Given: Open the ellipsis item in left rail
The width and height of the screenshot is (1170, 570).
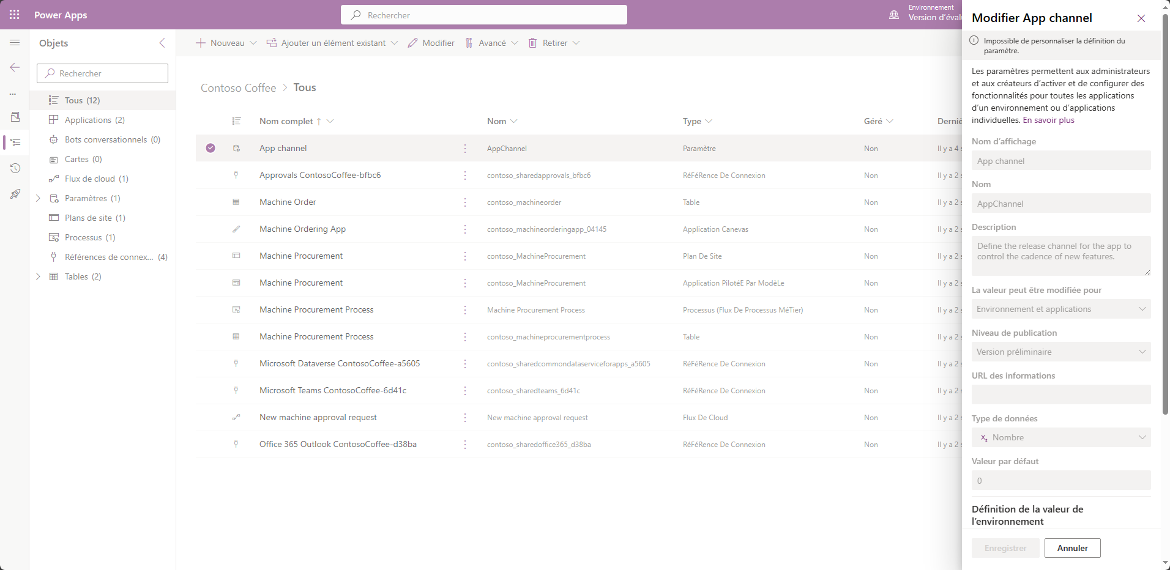Looking at the screenshot, I should pyautogui.click(x=13, y=94).
